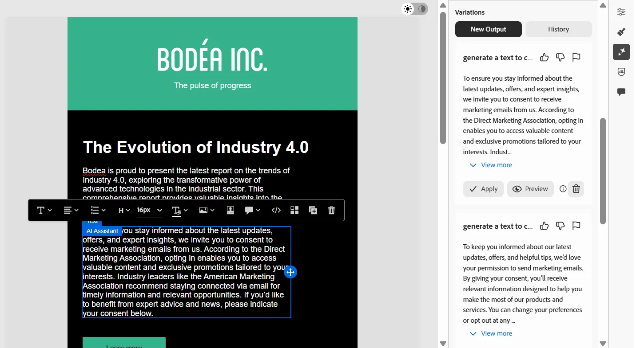This screenshot has height=348, width=636.
Task: Thumbs up the variation starting "To keep"
Action: pos(544,226)
